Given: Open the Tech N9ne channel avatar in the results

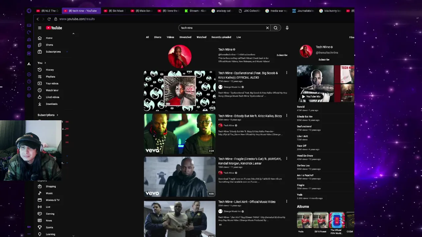Looking at the screenshot, I should (180, 57).
